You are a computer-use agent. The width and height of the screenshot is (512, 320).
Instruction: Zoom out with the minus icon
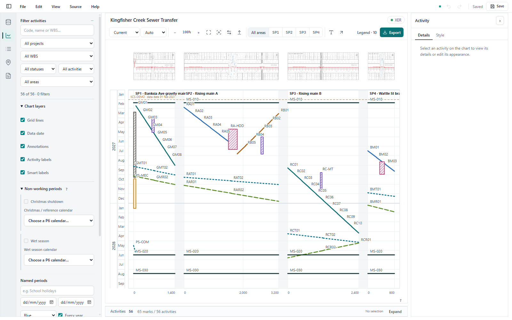pyautogui.click(x=175, y=33)
